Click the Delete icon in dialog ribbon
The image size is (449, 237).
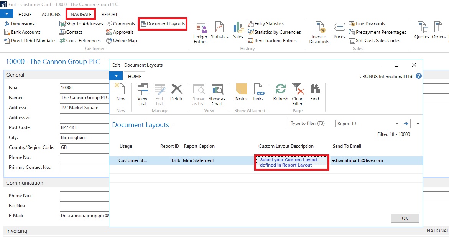[177, 92]
